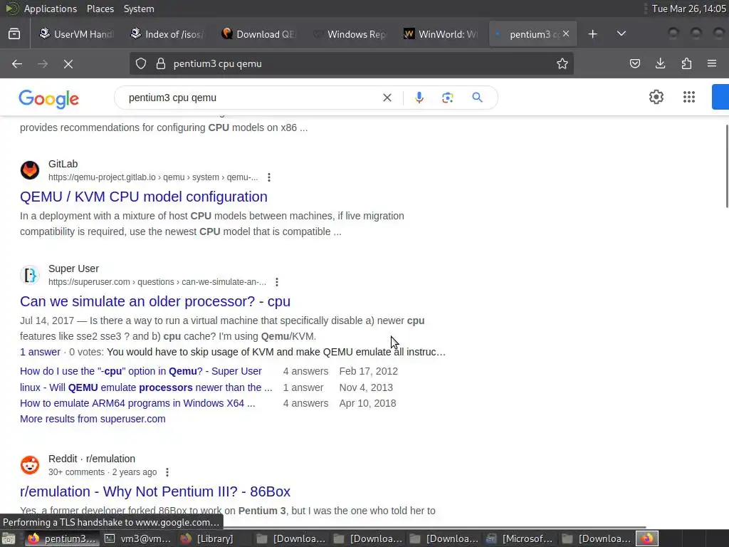Click the Google search input field

pos(251,98)
